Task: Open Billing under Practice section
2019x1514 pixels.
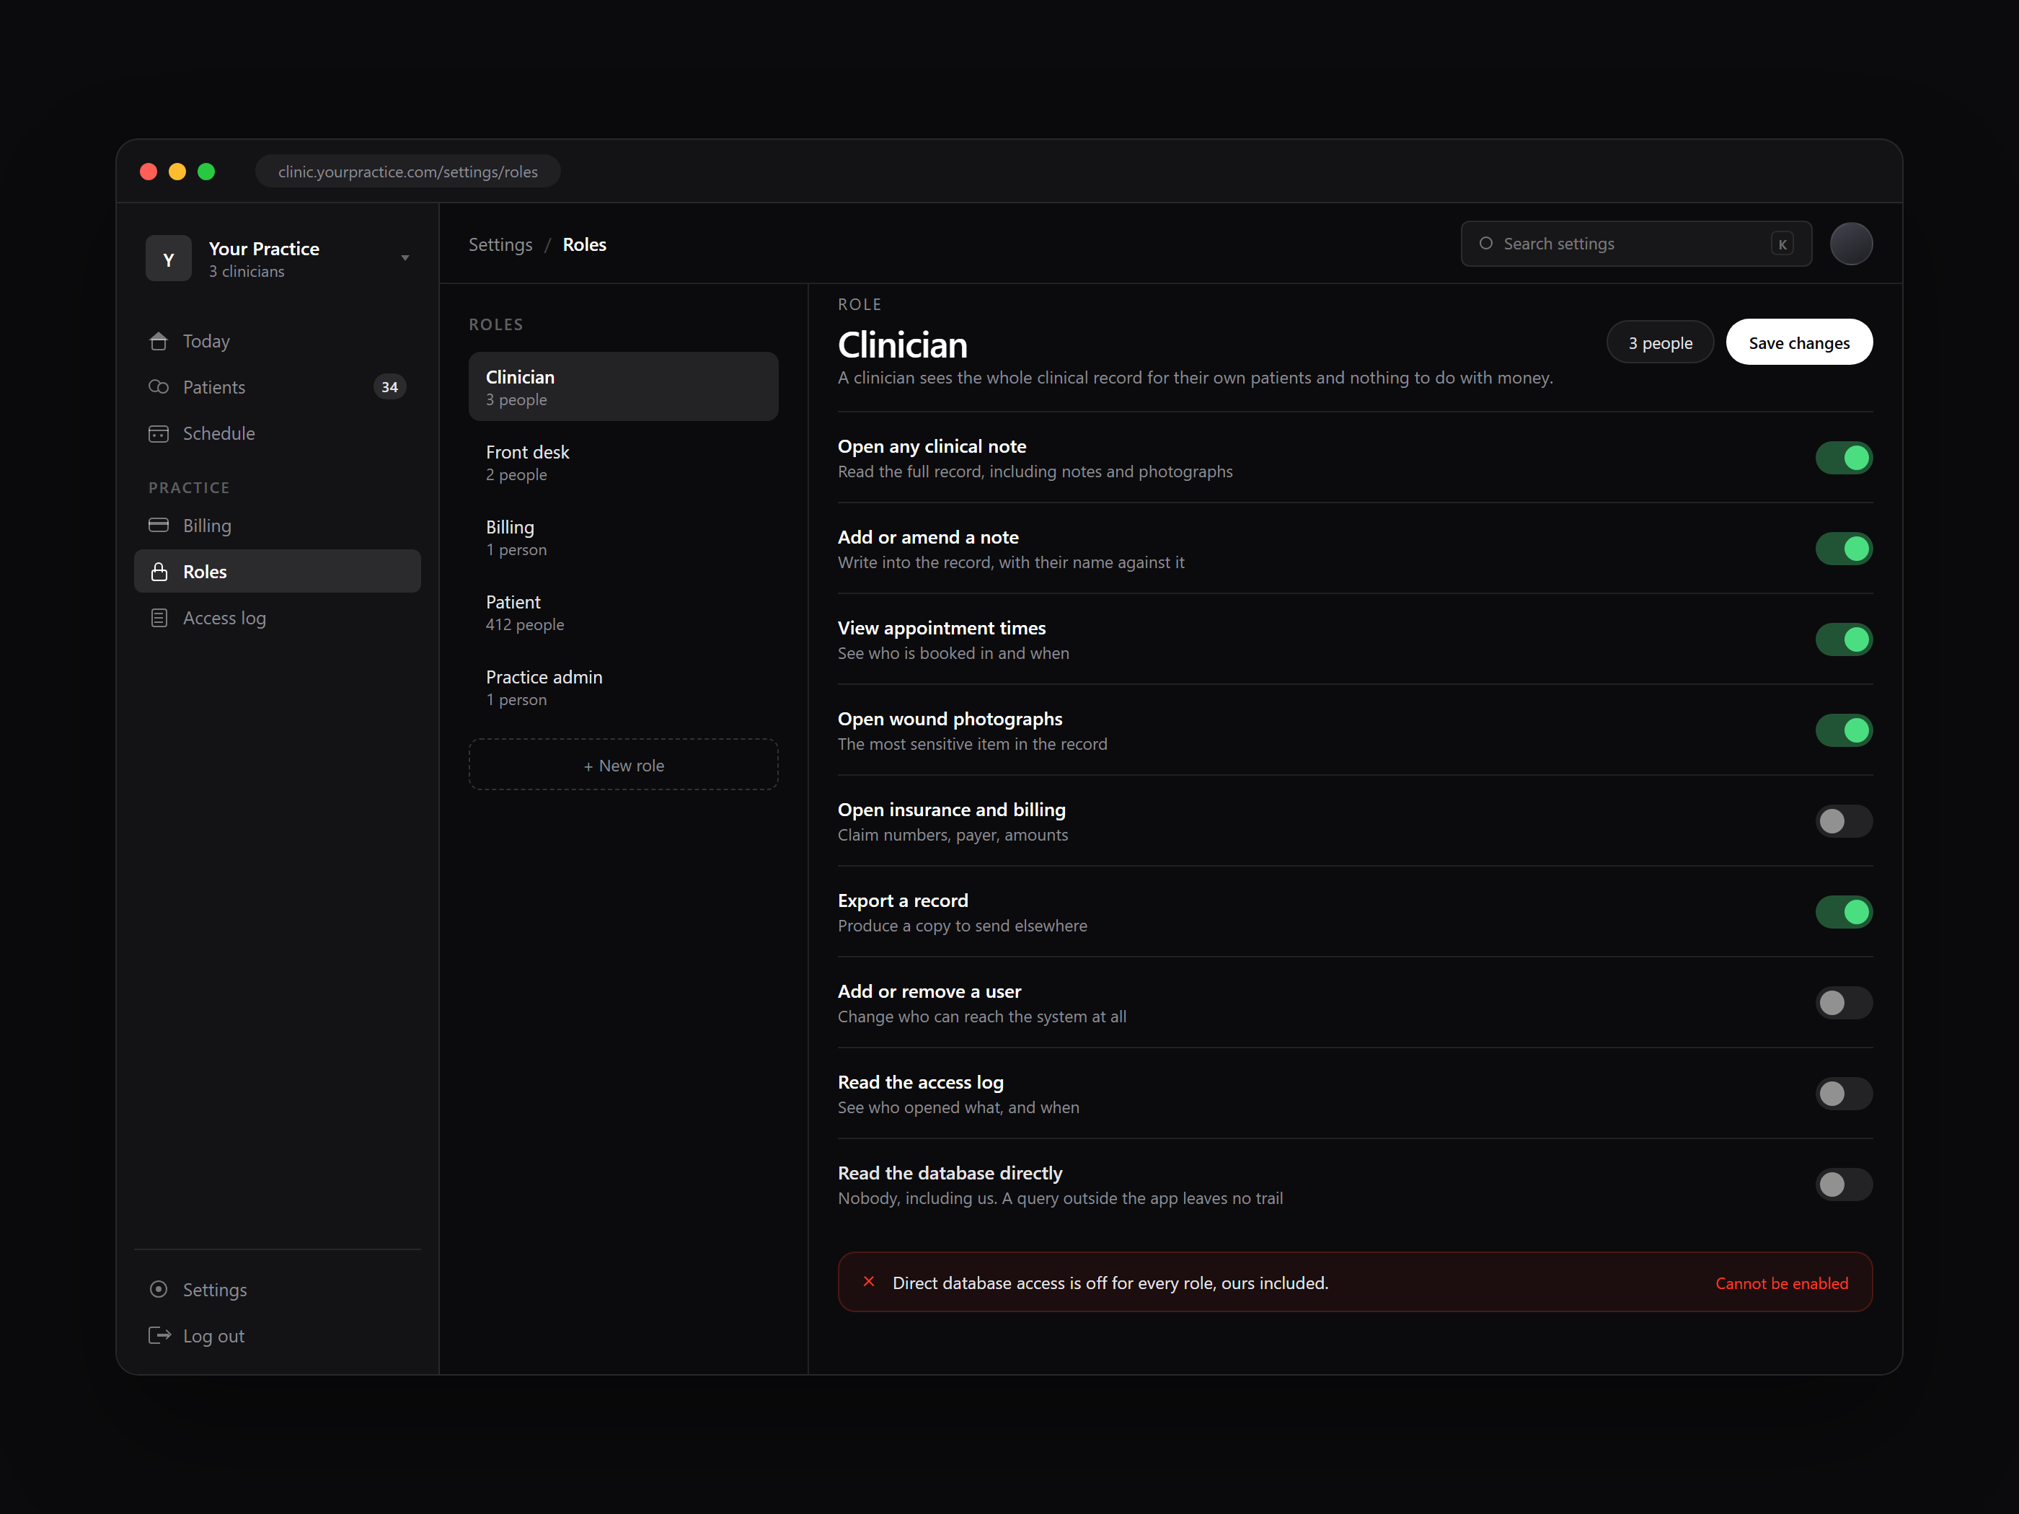Action: (278, 526)
